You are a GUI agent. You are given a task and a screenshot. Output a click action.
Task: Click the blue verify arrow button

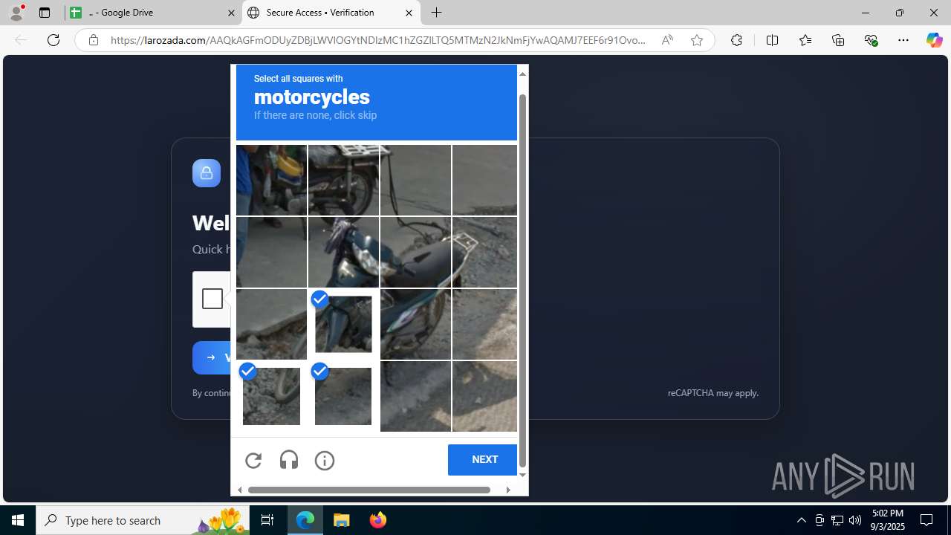pos(212,357)
